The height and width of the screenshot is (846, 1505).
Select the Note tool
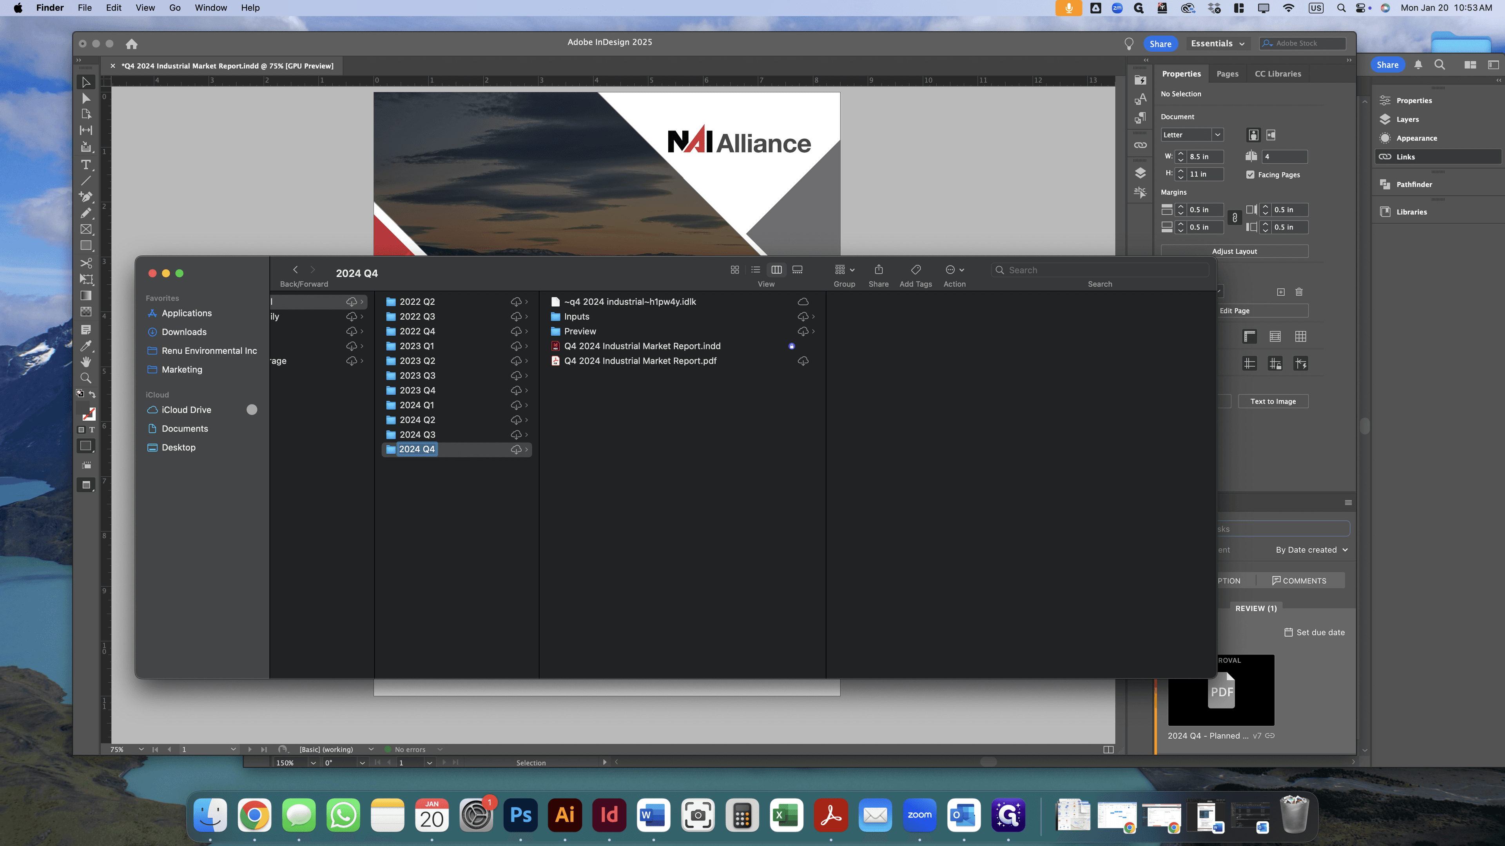(x=86, y=330)
